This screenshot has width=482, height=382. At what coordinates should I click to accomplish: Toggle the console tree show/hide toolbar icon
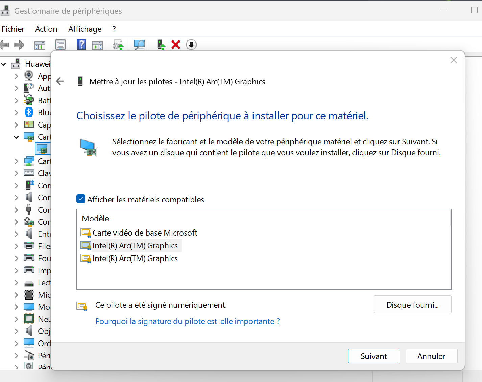40,45
